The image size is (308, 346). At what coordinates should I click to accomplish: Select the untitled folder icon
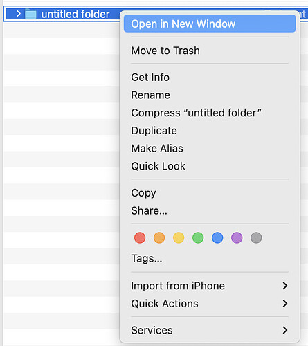[30, 15]
